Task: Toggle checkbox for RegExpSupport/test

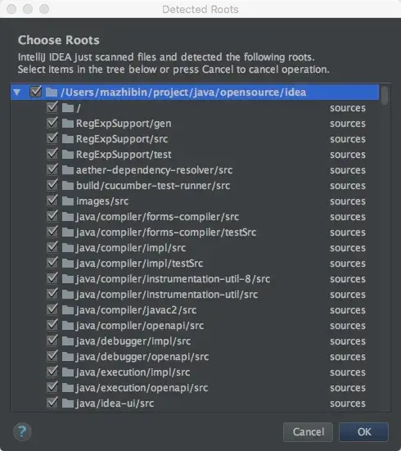Action: [52, 154]
